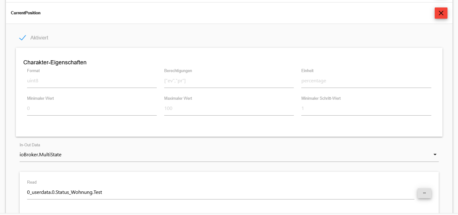Click the Einheit field showing percentage
The width and height of the screenshot is (458, 215).
(x=366, y=81)
